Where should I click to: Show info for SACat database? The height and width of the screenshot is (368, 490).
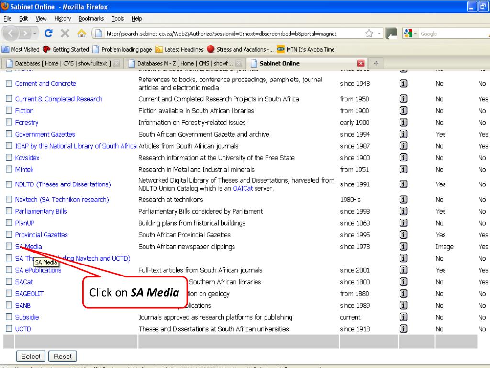[x=403, y=282]
